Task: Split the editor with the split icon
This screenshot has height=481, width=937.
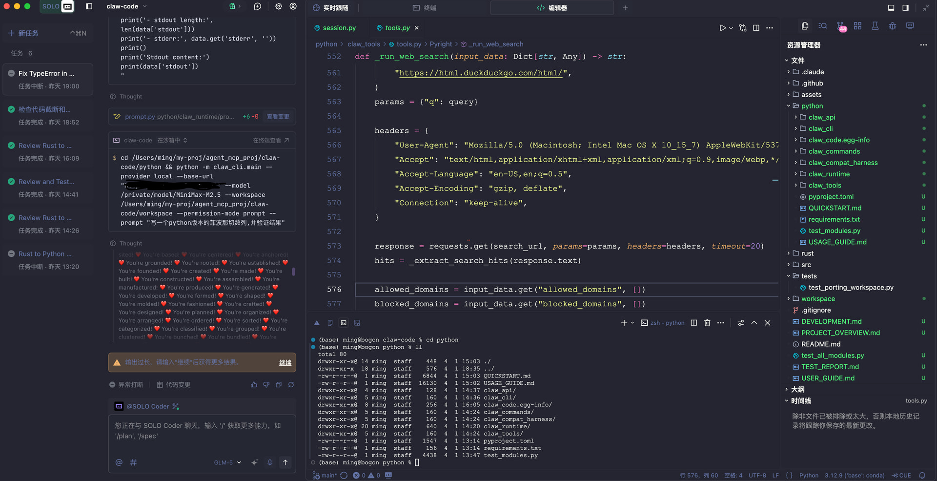Action: pyautogui.click(x=756, y=28)
